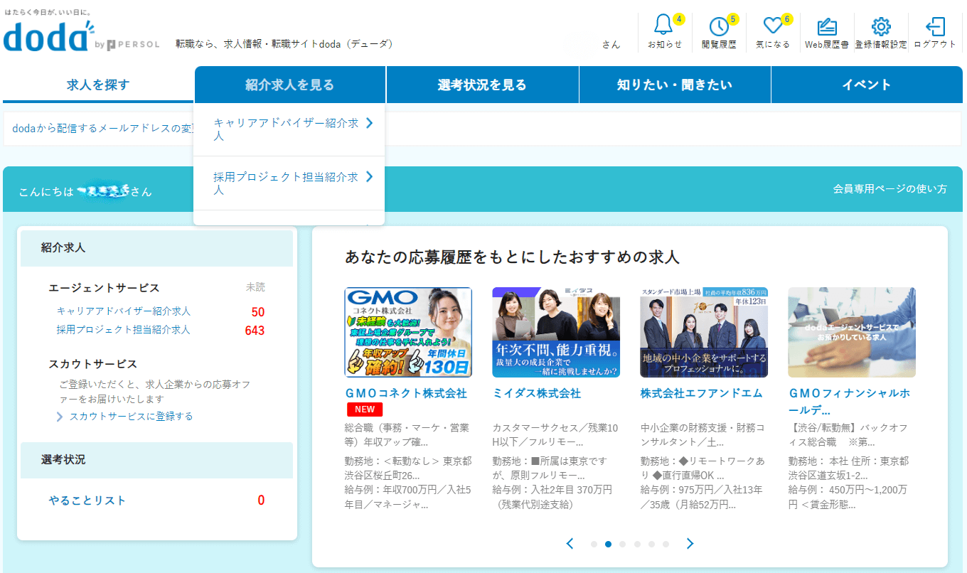
Task: Click the dodaから配信するメールアドレス notice text
Action: 102,129
